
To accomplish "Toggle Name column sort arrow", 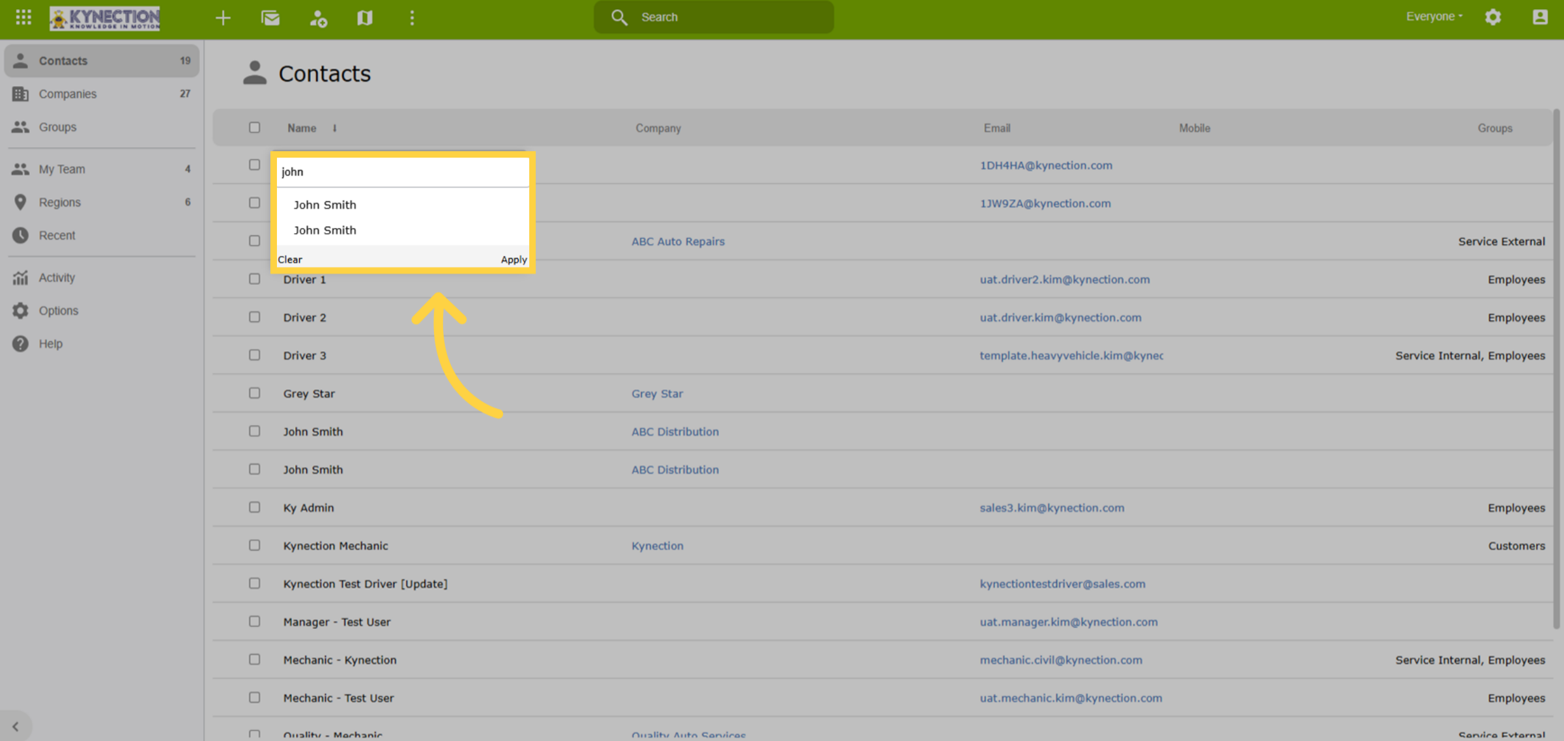I will coord(334,128).
